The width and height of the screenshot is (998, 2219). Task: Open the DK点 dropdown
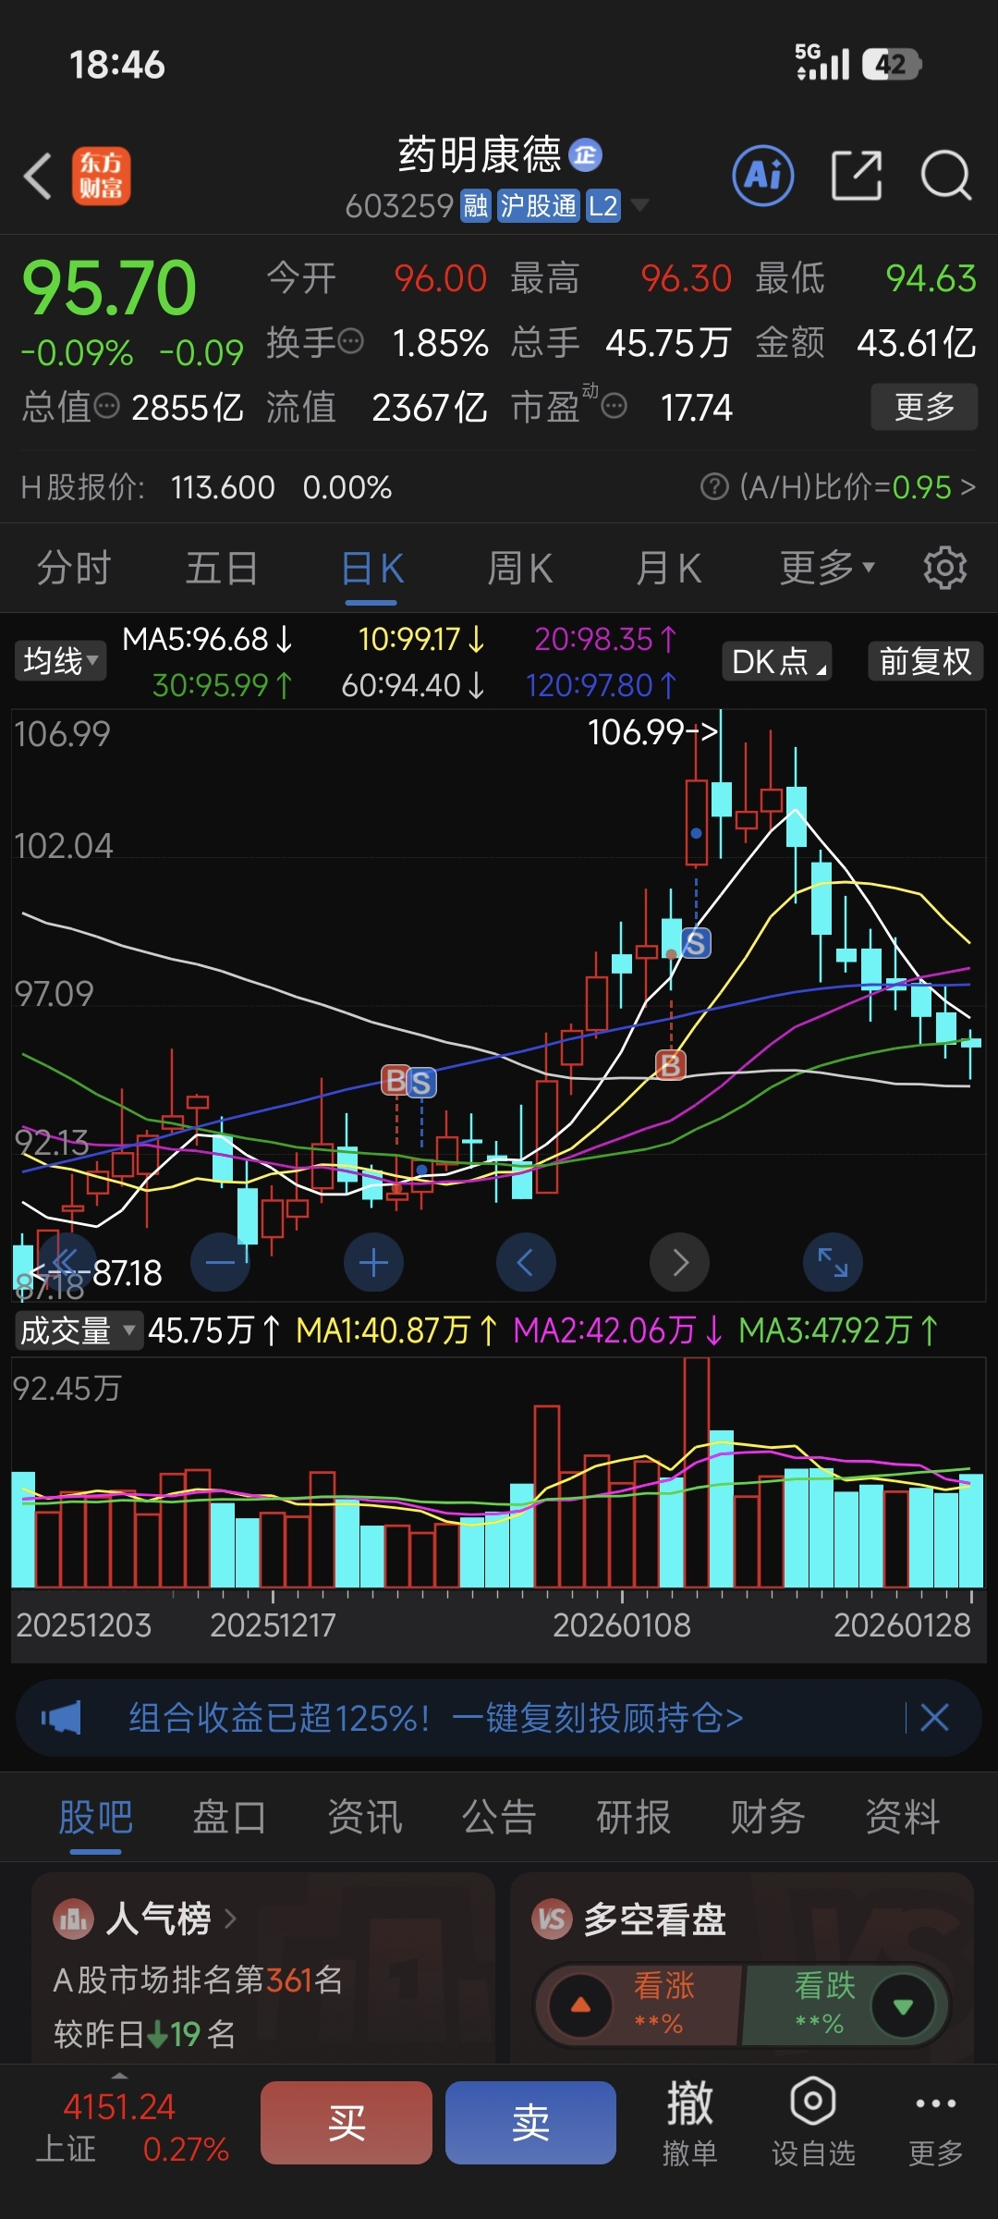point(777,661)
